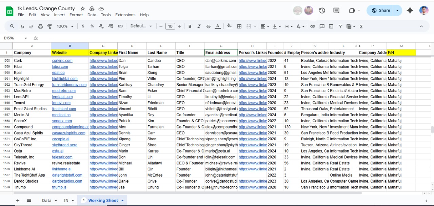Decrease decimal places
Viewport: 434px width, 206px height.
[x=101, y=26]
